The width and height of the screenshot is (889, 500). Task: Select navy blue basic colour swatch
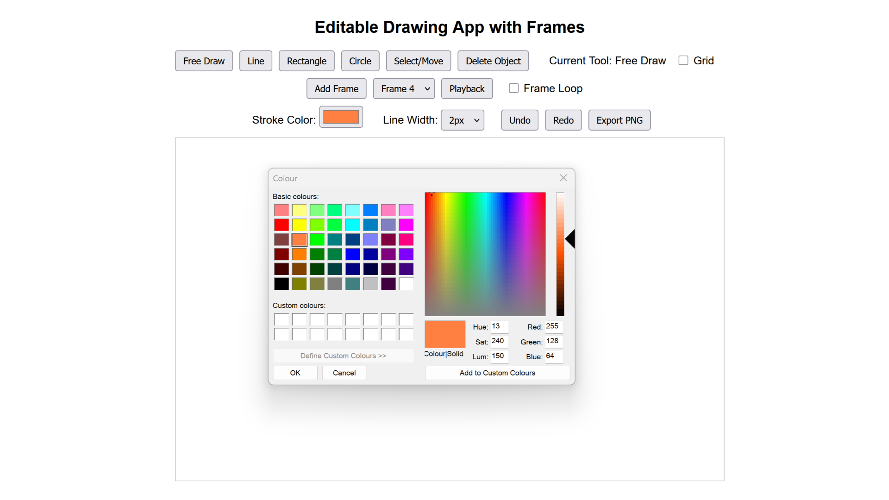353,269
